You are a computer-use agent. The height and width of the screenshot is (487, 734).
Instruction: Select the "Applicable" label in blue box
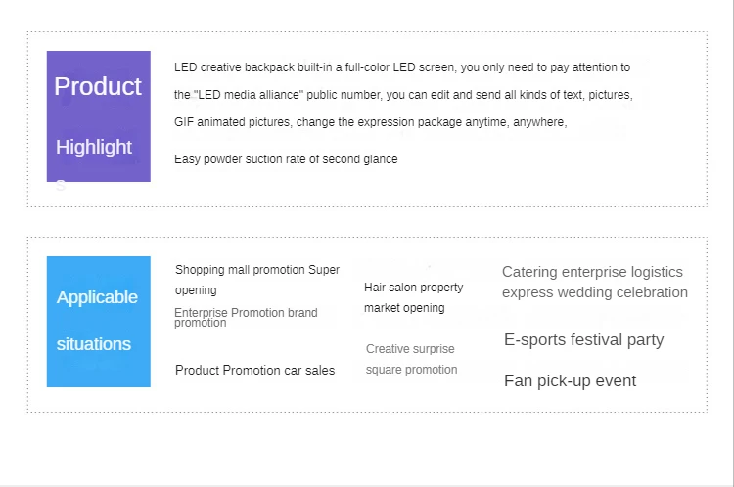pos(97,297)
